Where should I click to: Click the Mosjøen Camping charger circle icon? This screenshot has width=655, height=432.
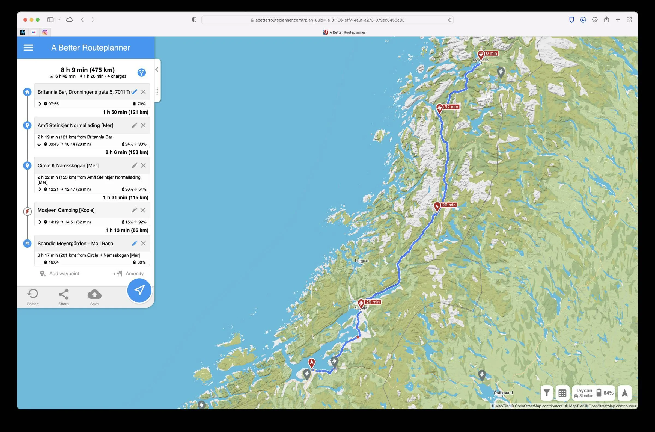point(27,211)
